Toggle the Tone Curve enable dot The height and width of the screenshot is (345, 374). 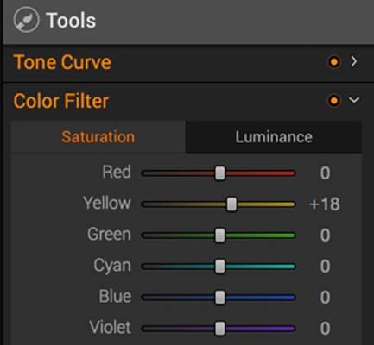click(334, 61)
